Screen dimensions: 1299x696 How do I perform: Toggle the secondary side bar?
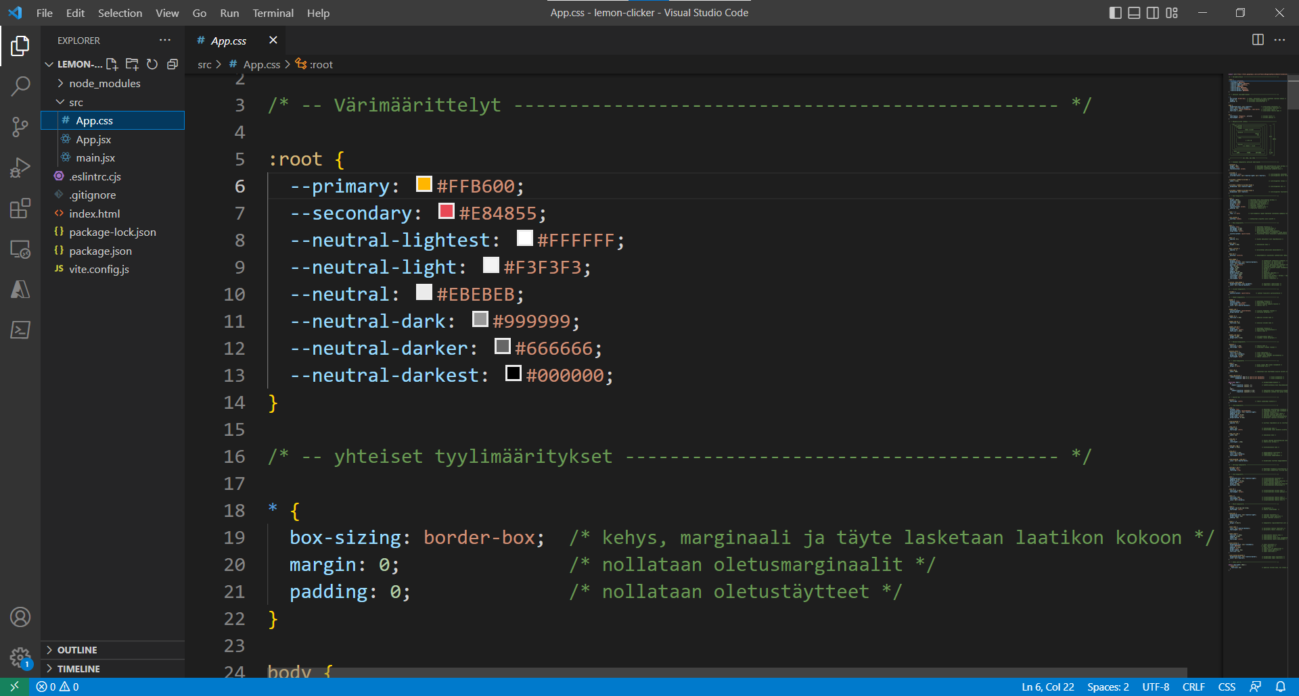[x=1153, y=13]
